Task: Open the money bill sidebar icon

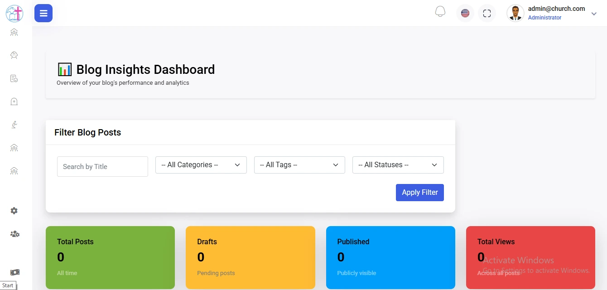Action: (14, 272)
